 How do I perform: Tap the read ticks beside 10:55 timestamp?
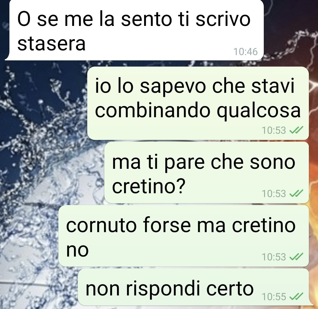tap(296, 296)
